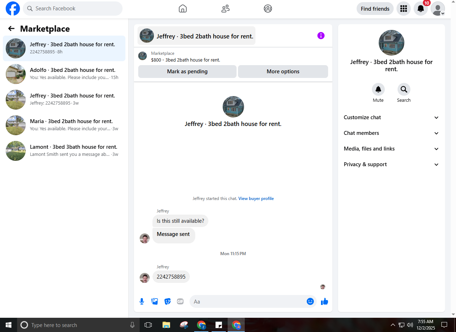Screen dimensions: 456x332
Task: Click the message bubble '2242758895'
Action: click(171, 277)
